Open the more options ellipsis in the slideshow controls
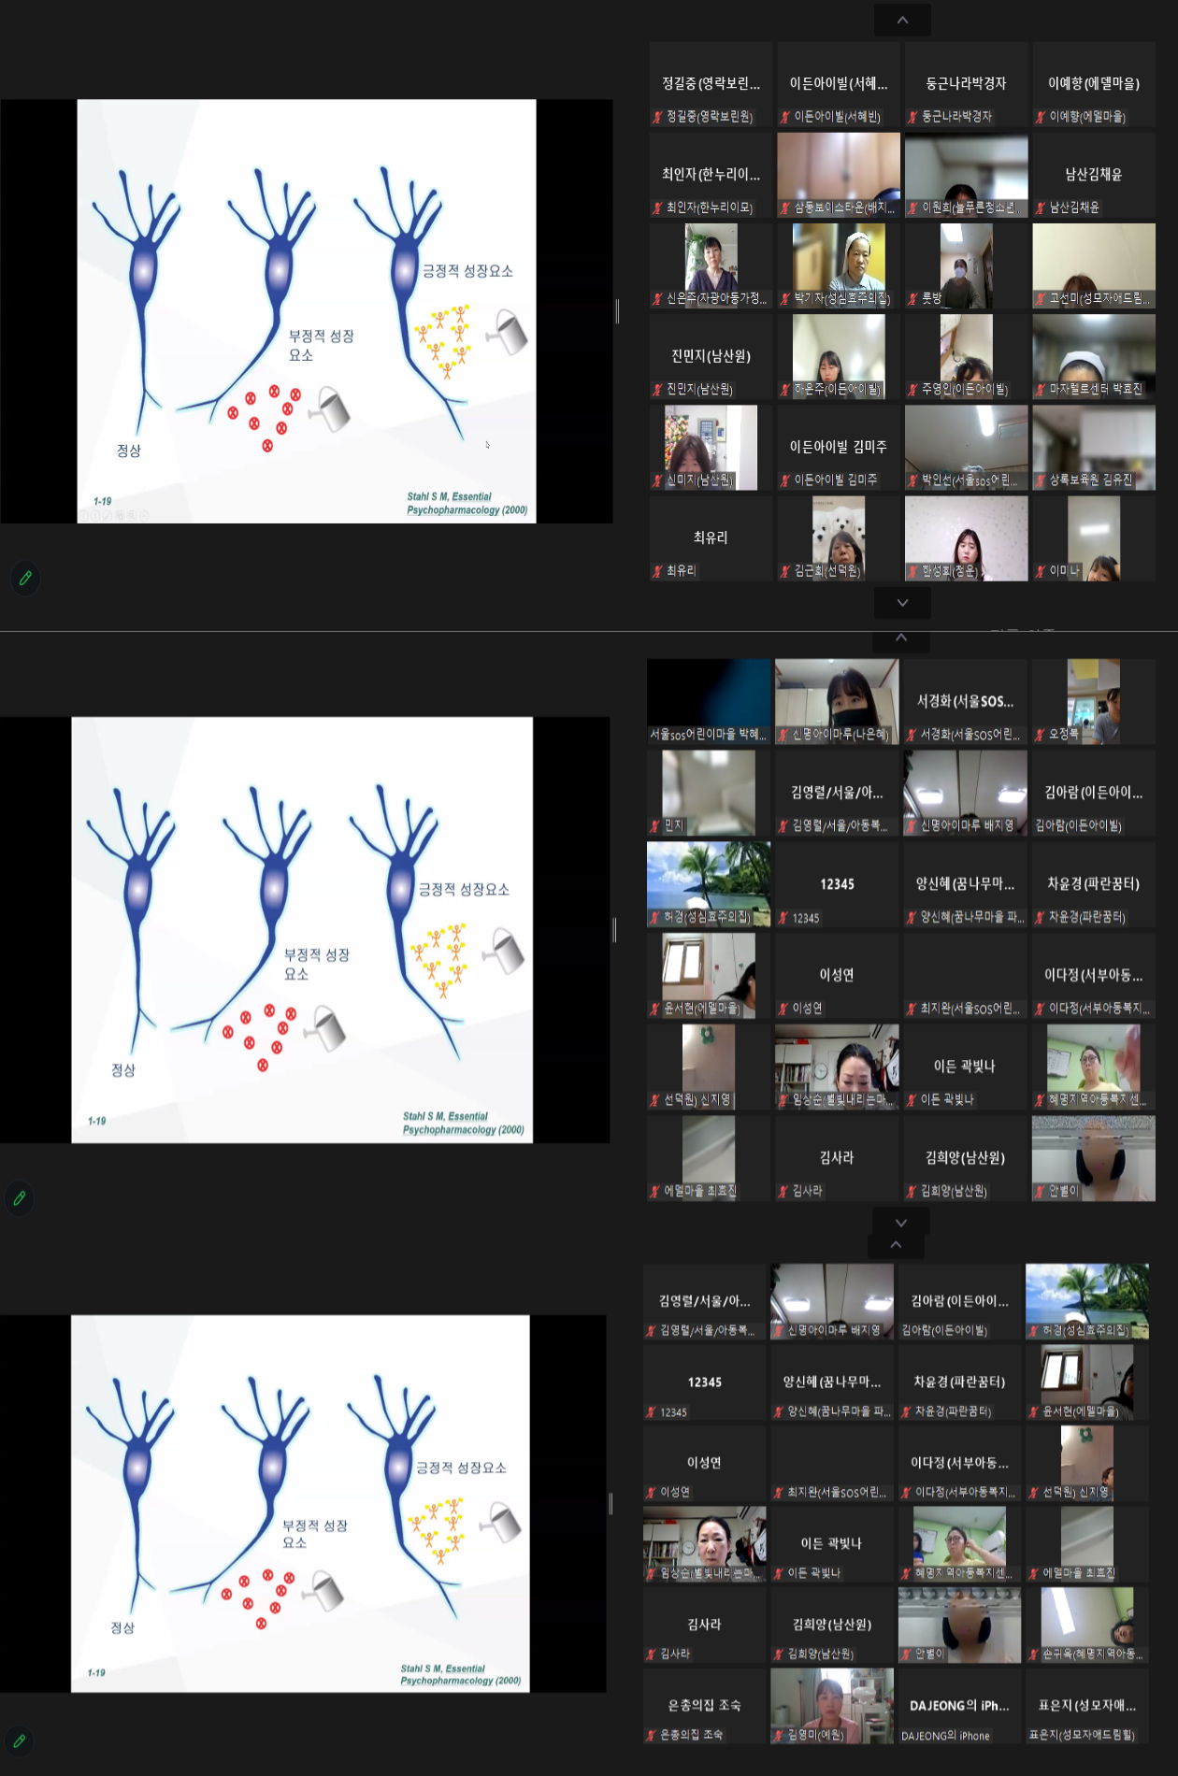Image resolution: width=1178 pixels, height=1776 pixels. click(x=144, y=515)
